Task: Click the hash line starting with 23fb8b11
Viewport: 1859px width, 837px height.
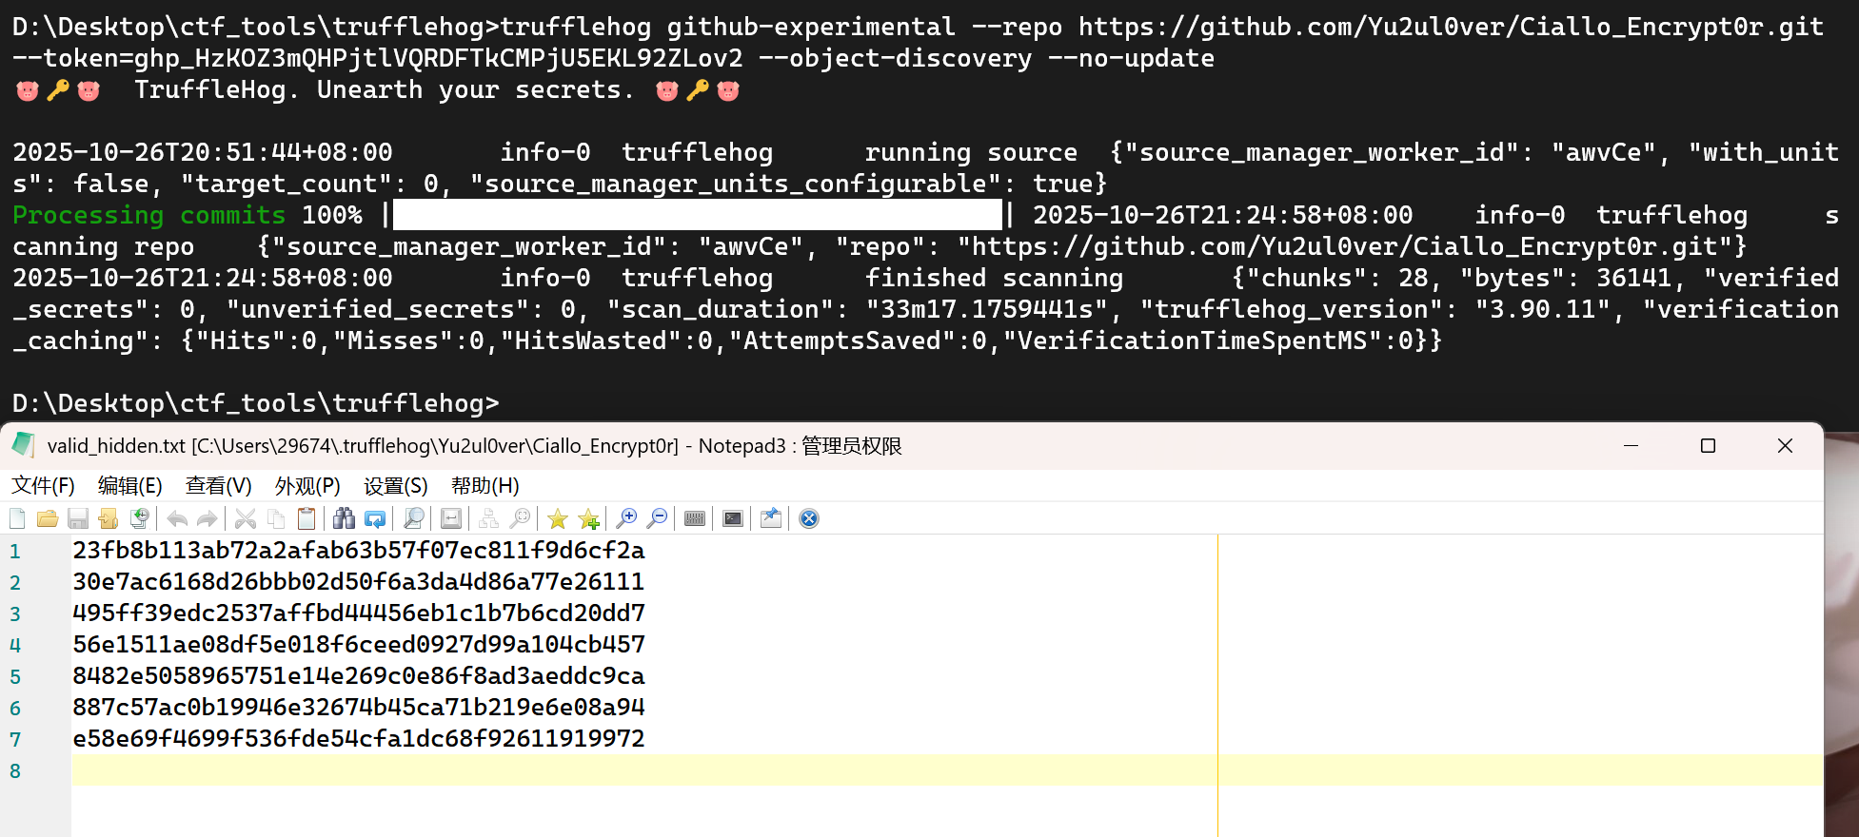Action: click(x=359, y=551)
